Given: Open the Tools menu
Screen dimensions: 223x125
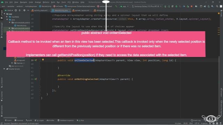Looking at the screenshot, I should (x=63, y=2).
